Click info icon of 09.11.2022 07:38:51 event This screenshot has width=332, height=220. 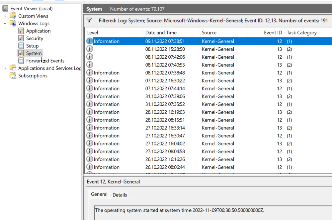[90, 41]
